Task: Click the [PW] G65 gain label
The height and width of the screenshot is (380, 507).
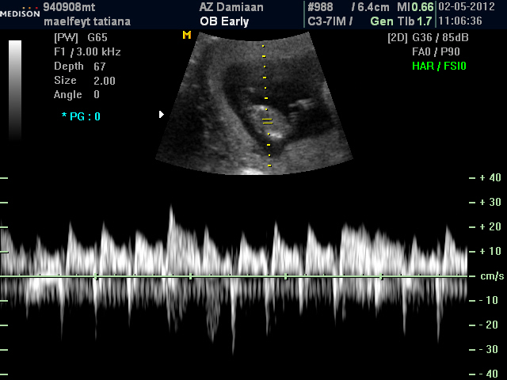Action: pos(81,38)
